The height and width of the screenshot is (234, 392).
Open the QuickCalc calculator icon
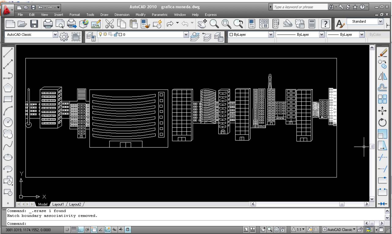(x=312, y=23)
